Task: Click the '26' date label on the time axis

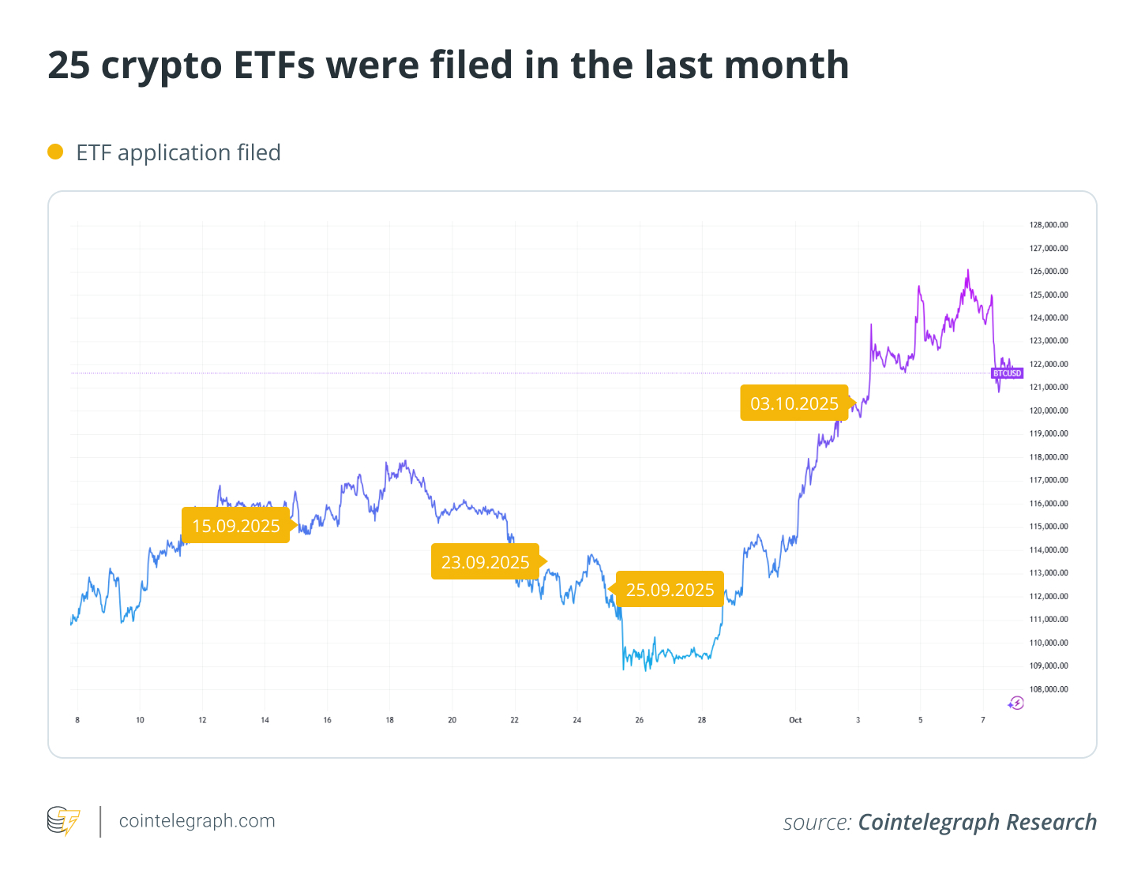Action: pyautogui.click(x=640, y=720)
